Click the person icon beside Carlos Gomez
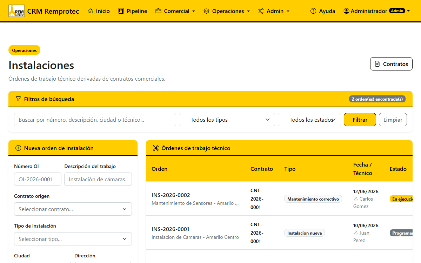This screenshot has height=263, width=421. [x=356, y=199]
